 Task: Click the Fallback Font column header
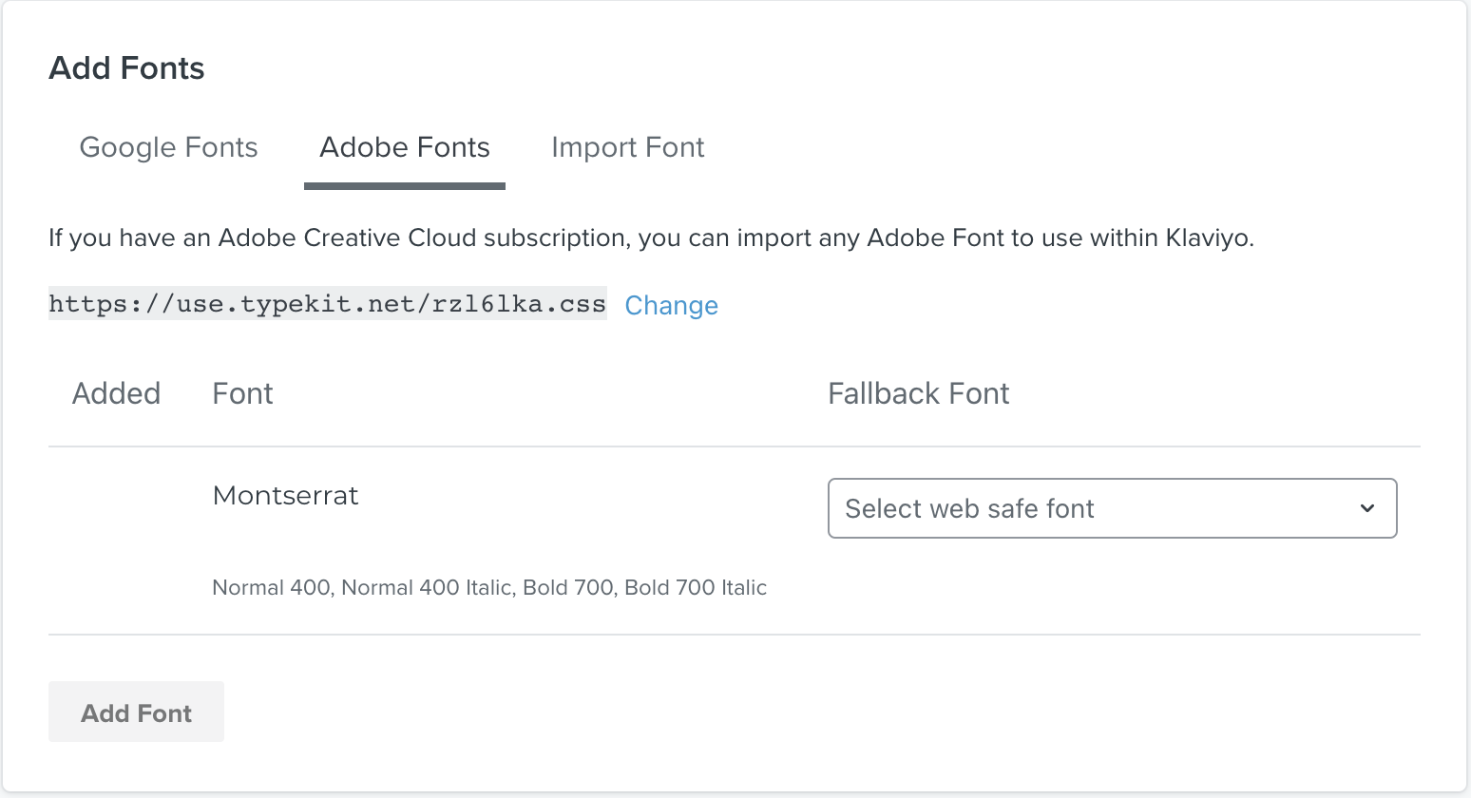point(918,393)
